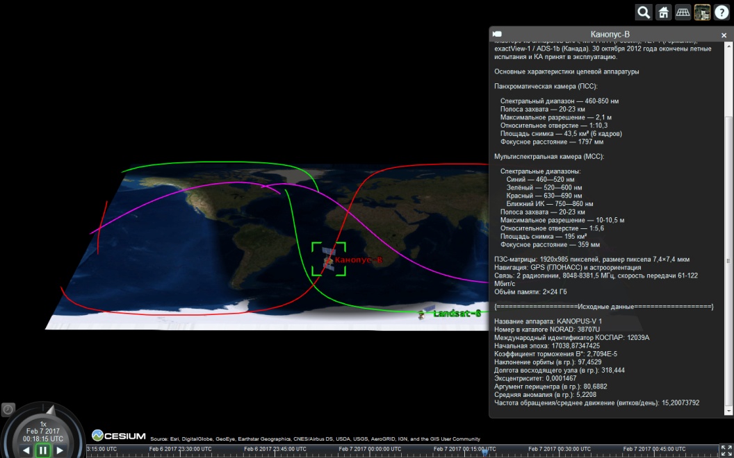Click 'Максимальное разрешение — 10-10,5 м' line
The image size is (734, 458).
pos(562,220)
